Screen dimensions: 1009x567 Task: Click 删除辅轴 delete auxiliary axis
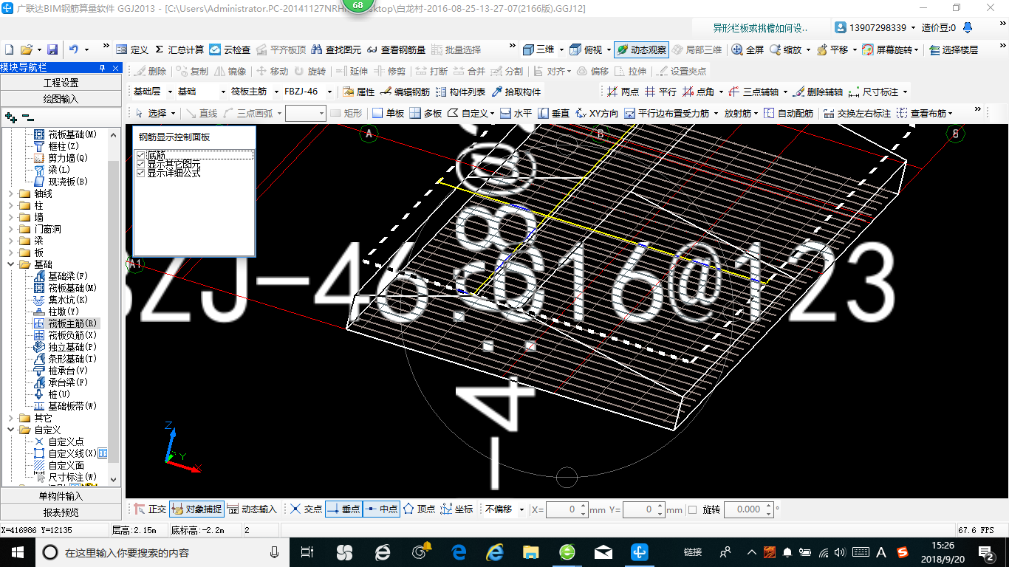pyautogui.click(x=818, y=92)
